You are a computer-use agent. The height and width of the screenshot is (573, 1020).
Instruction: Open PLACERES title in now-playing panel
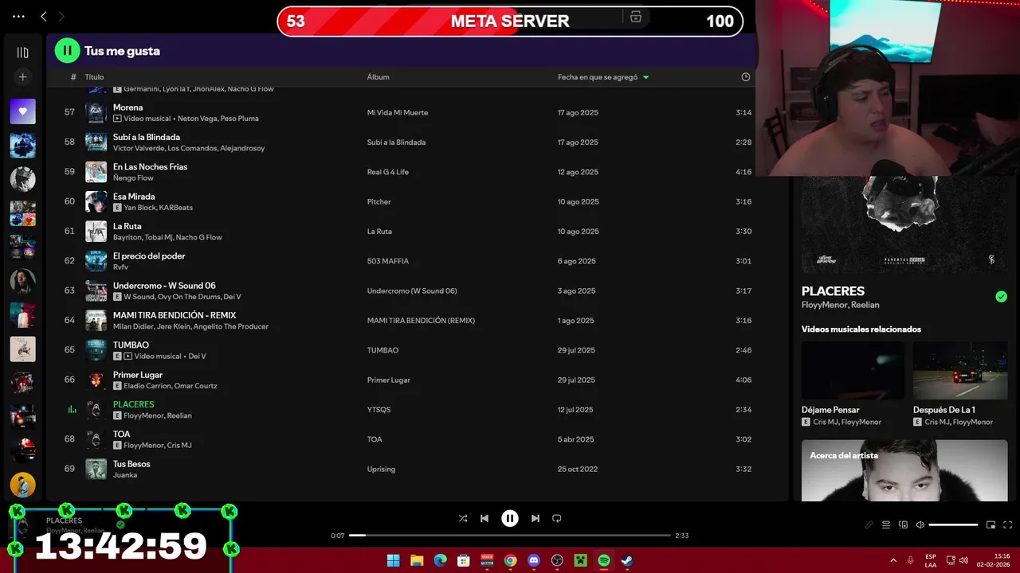(x=833, y=291)
